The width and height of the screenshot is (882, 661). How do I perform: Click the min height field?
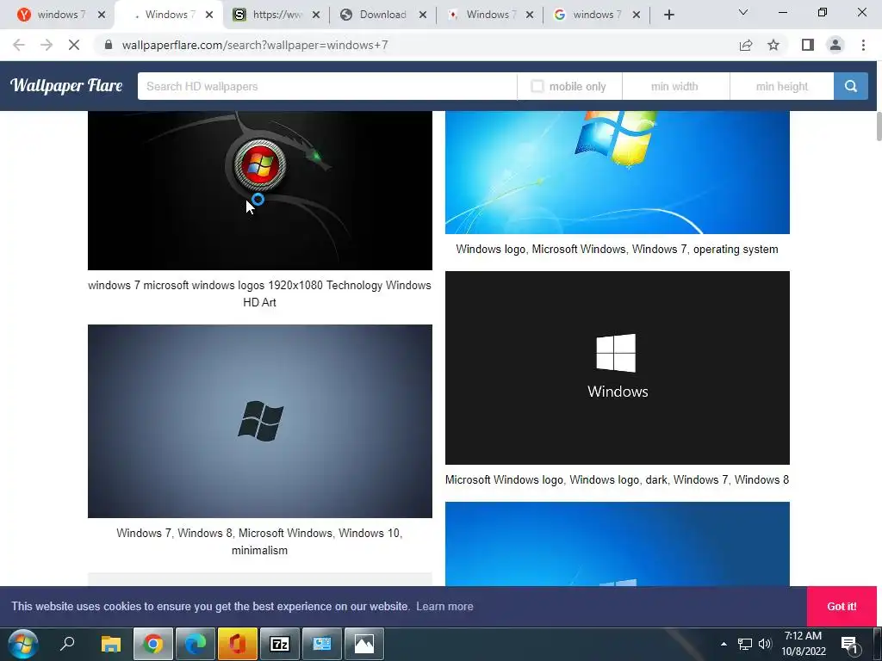click(782, 86)
